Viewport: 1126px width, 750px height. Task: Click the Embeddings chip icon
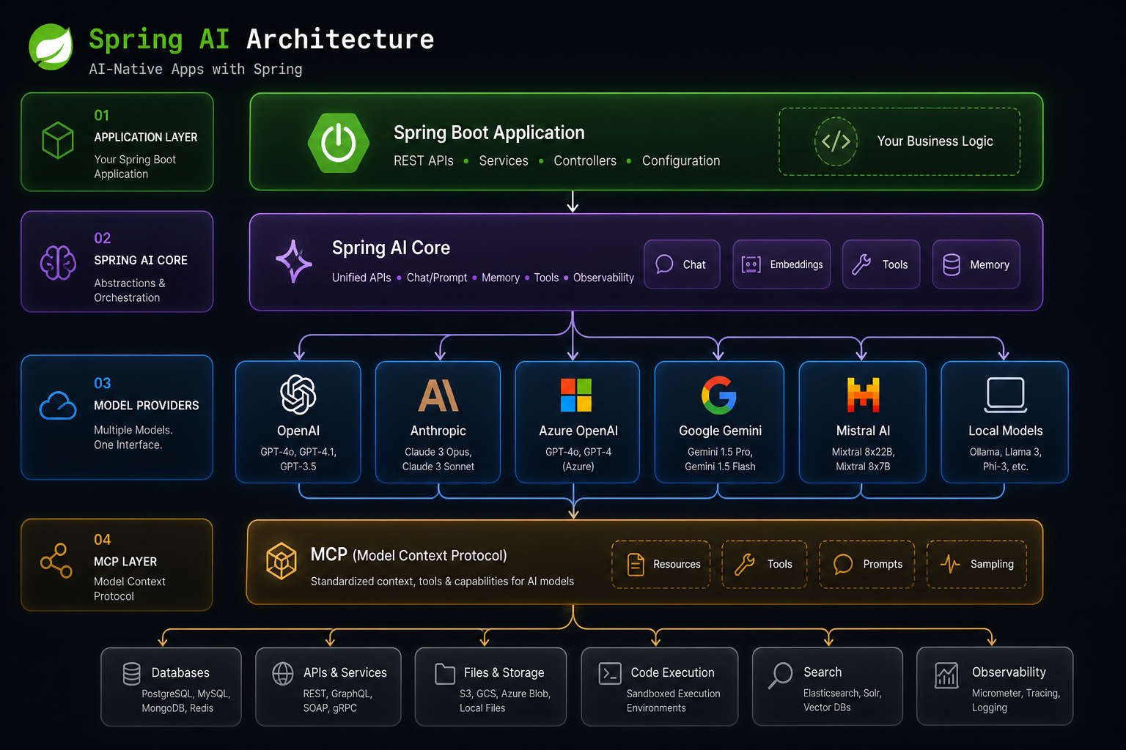(751, 264)
